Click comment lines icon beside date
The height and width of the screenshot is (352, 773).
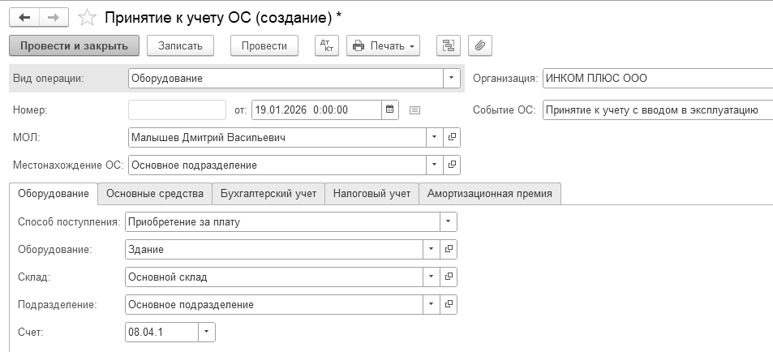pos(415,110)
